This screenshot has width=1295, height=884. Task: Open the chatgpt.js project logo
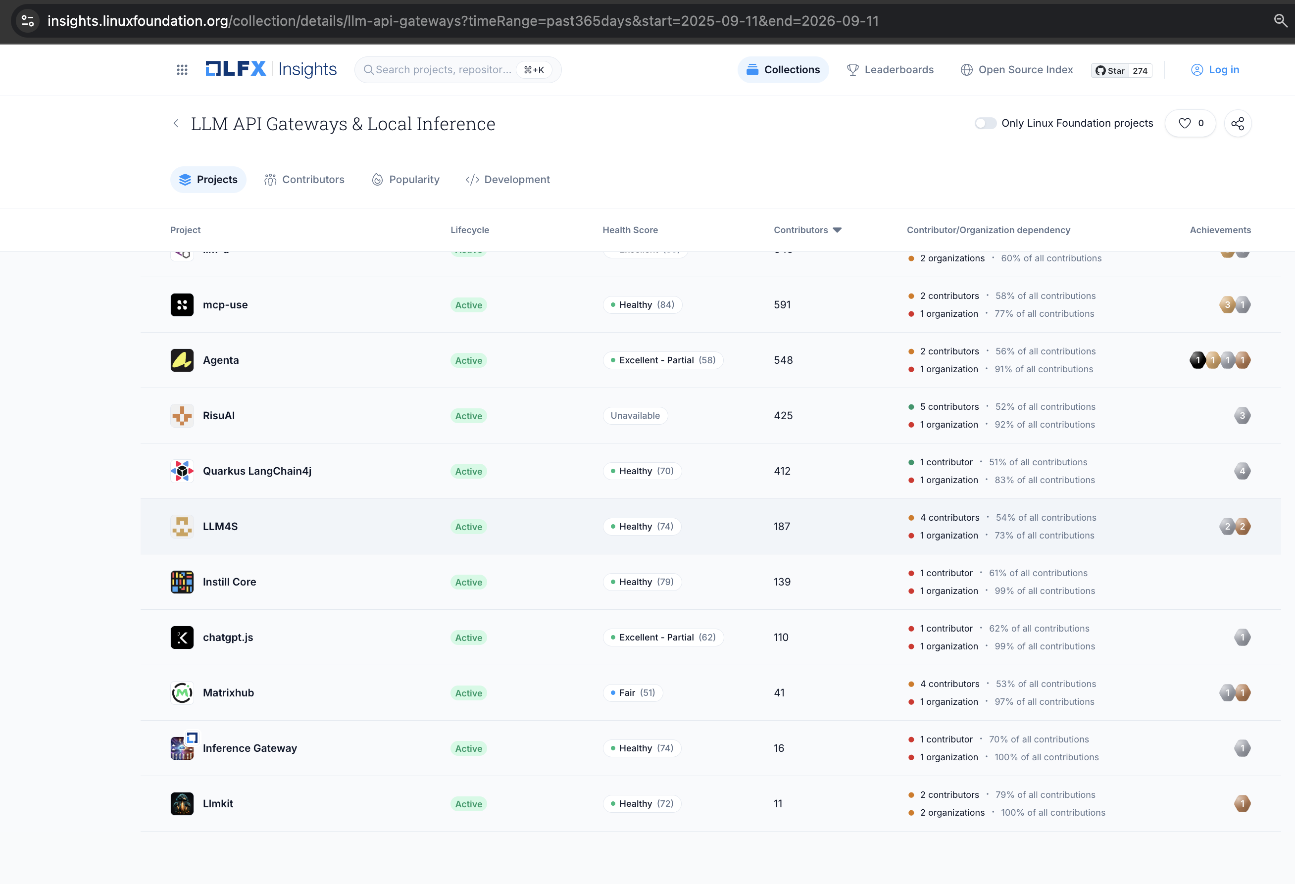182,637
